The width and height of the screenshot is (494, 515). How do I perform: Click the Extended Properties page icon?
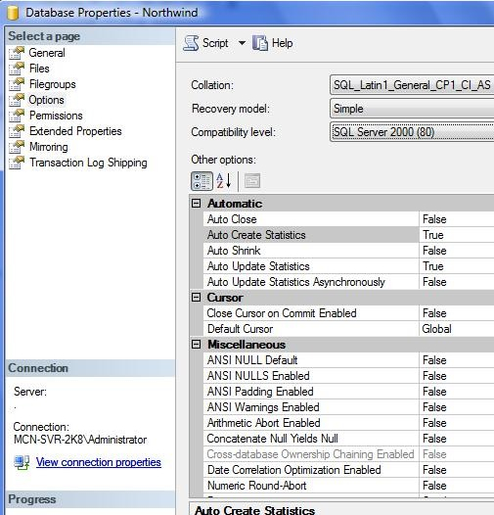pos(17,131)
